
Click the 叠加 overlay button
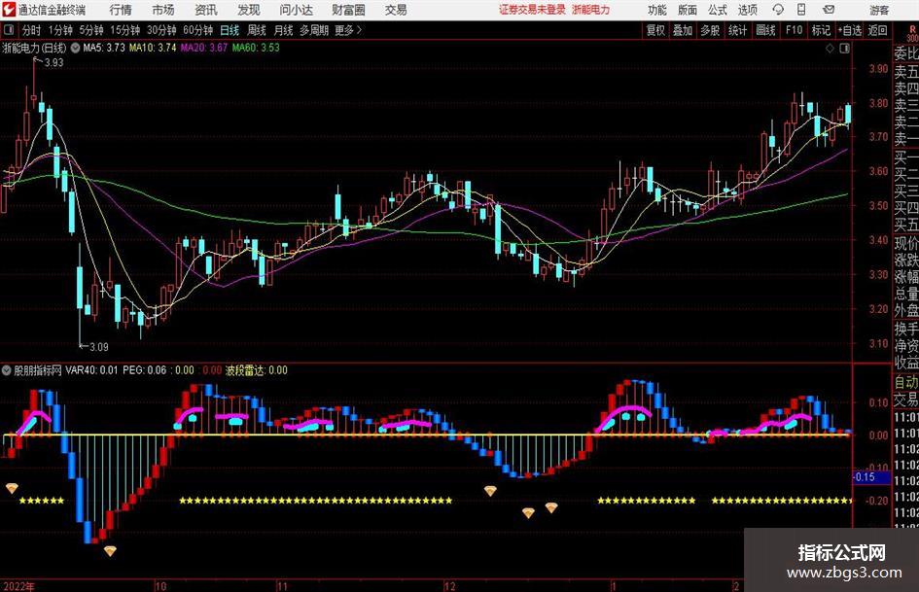point(683,30)
